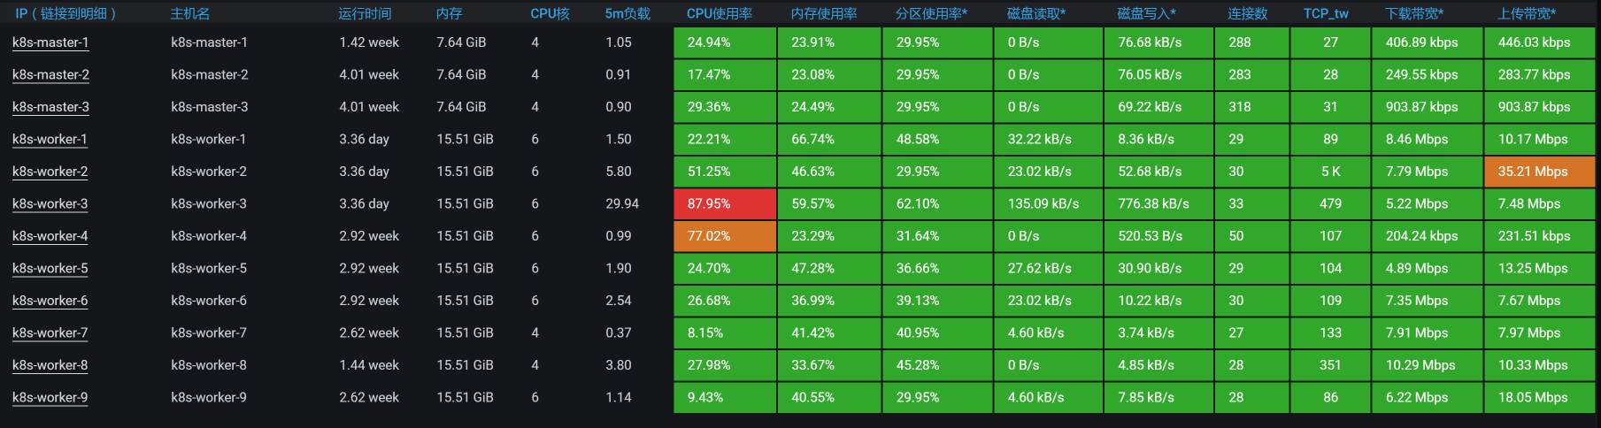Sort by the 运行时间 column header
This screenshot has width=1601, height=428.
pyautogui.click(x=365, y=13)
